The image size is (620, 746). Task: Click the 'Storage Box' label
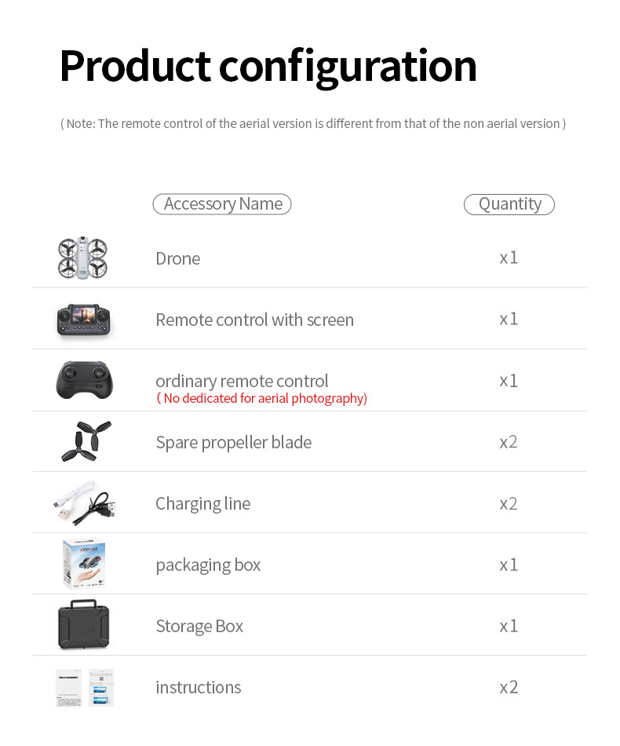coord(199,626)
